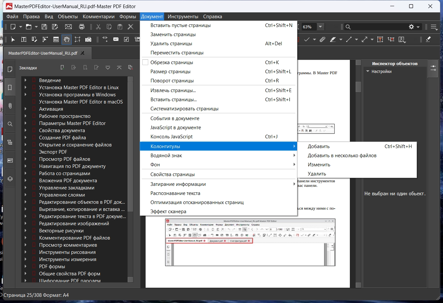The image size is (443, 303).
Task: Open the Attachments side panel paperclip icon
Action: click(x=10, y=106)
